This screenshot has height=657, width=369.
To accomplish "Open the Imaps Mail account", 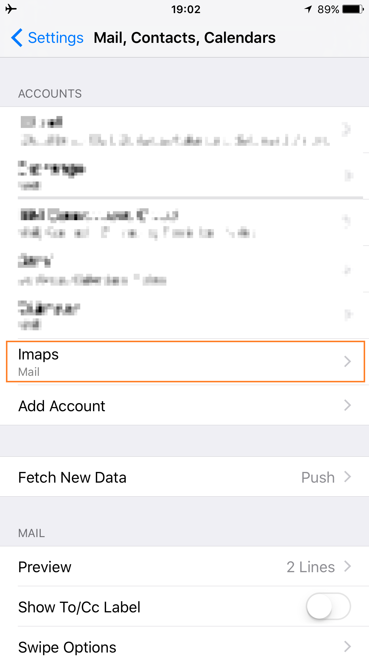I will point(178,362).
